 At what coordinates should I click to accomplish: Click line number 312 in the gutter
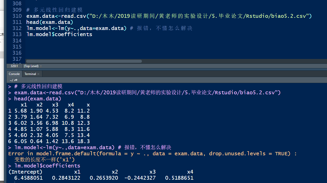[17, 28]
